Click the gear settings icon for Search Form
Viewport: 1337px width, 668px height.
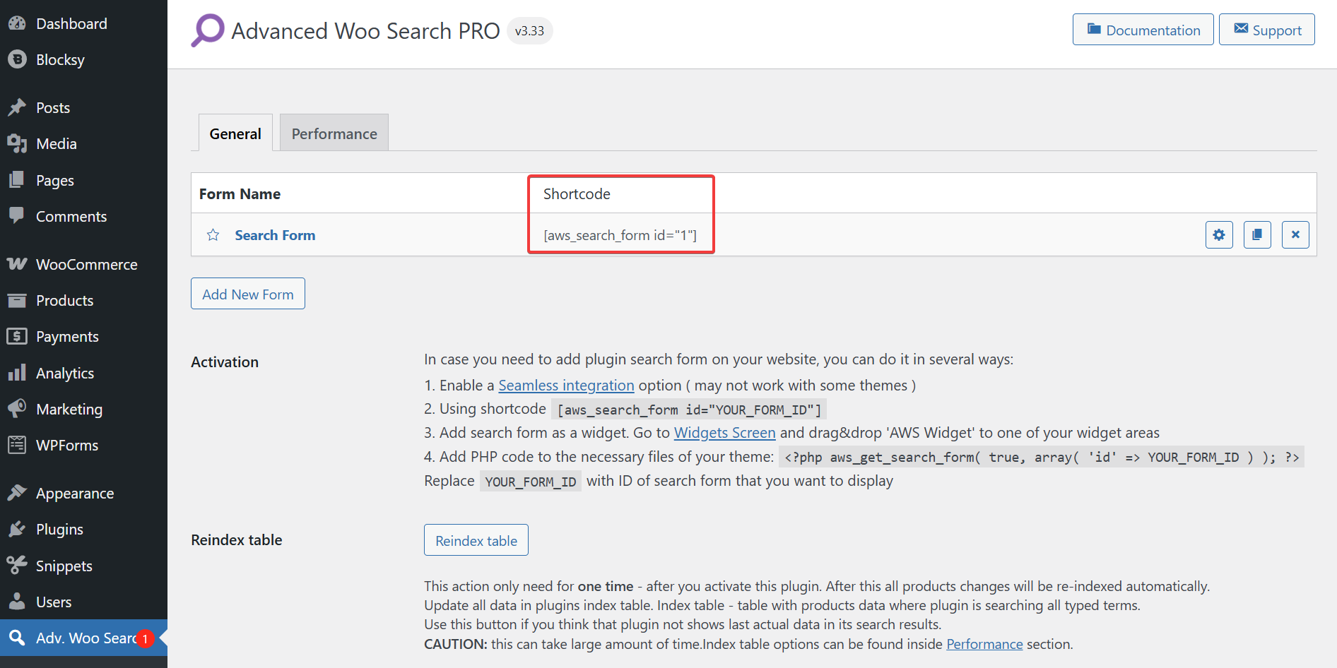point(1219,234)
